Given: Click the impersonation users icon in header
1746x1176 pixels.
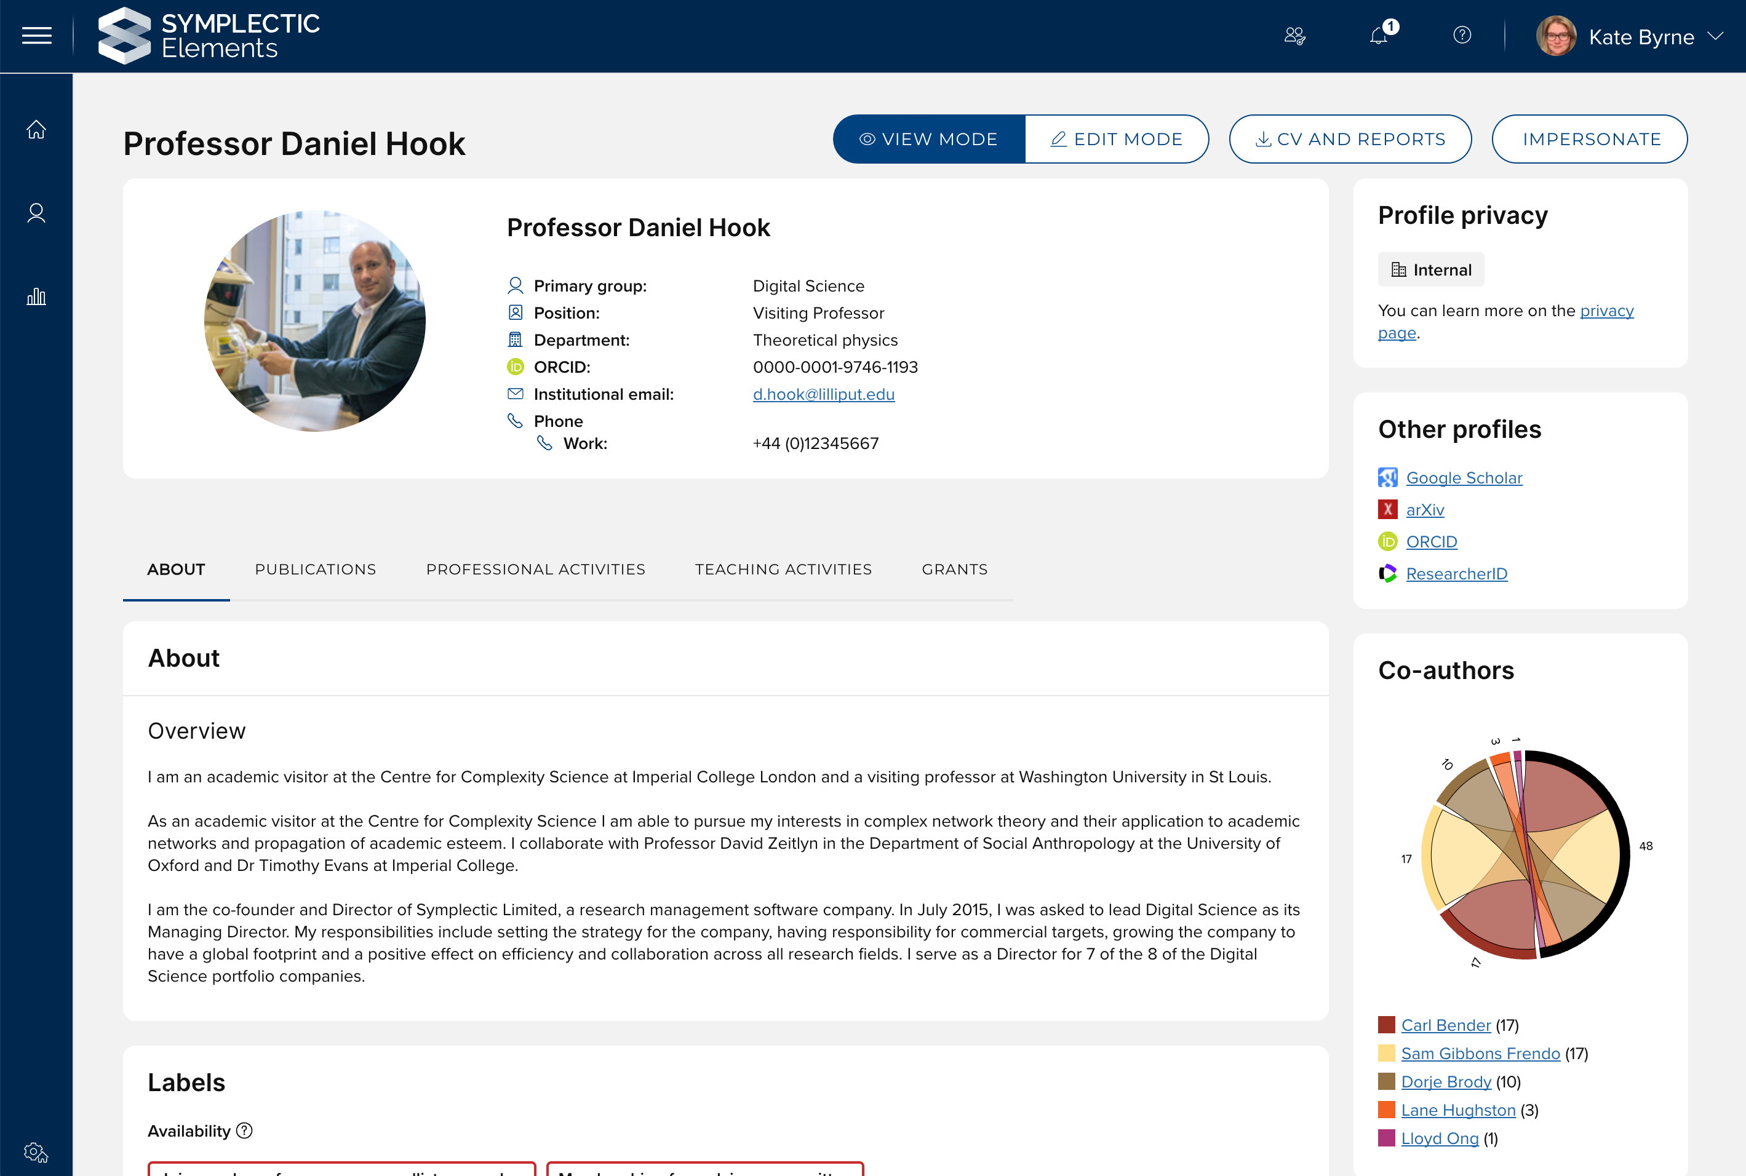Looking at the screenshot, I should [1295, 36].
